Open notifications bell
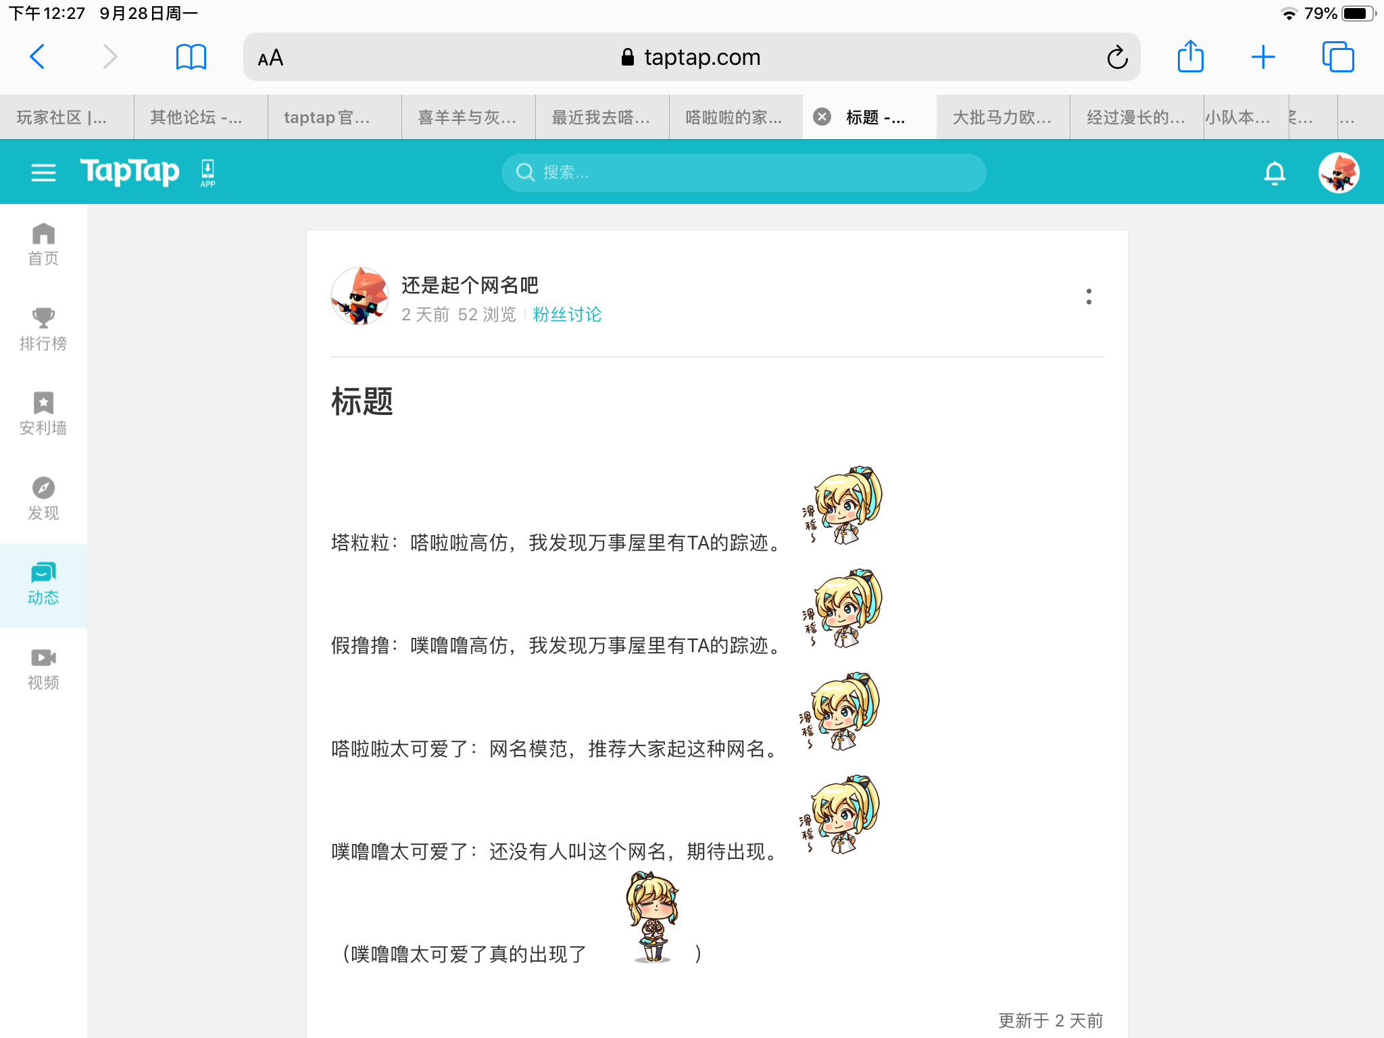 click(1275, 173)
